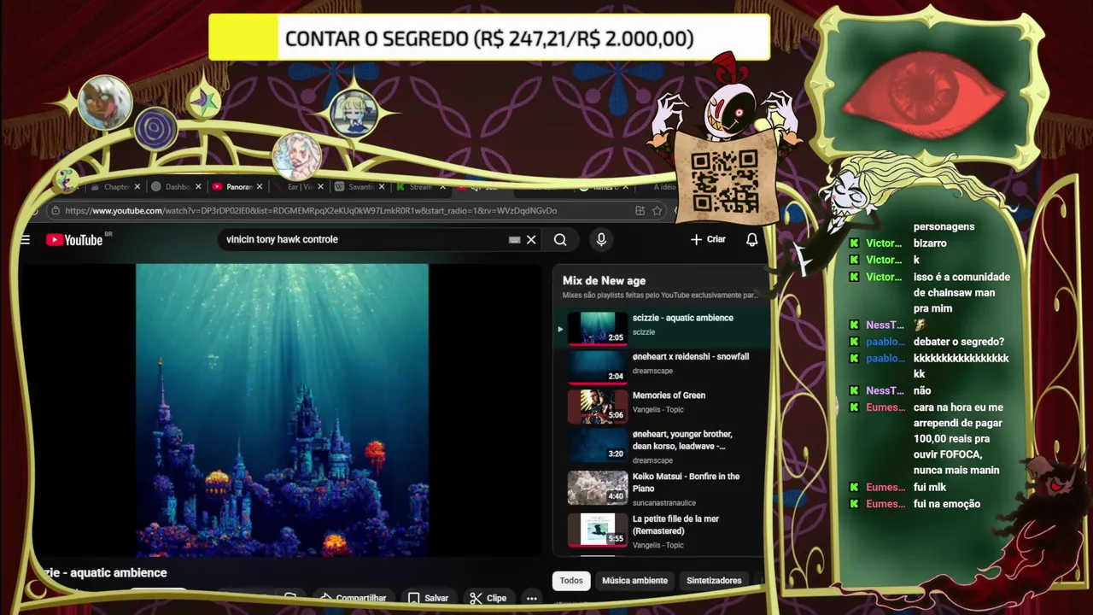The height and width of the screenshot is (615, 1093).
Task: Click the Mix de New age playlist title
Action: click(x=604, y=281)
